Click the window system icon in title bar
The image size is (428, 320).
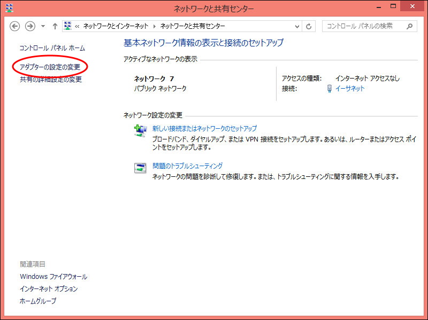coord(9,8)
